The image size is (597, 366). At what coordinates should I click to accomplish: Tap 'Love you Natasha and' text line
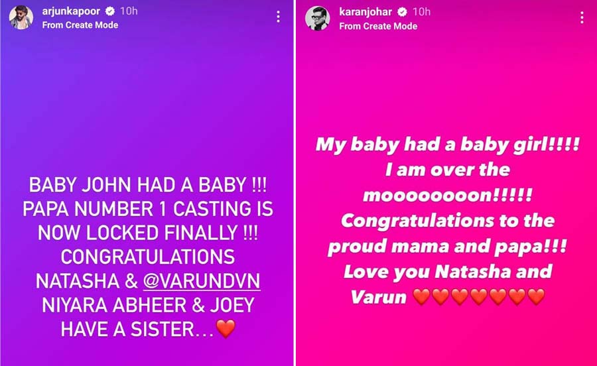pyautogui.click(x=448, y=272)
